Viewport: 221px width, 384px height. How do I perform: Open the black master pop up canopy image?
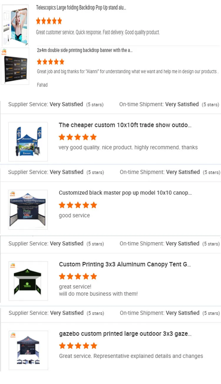coord(28,209)
